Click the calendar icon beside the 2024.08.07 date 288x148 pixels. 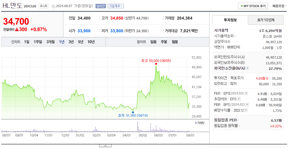point(53,6)
